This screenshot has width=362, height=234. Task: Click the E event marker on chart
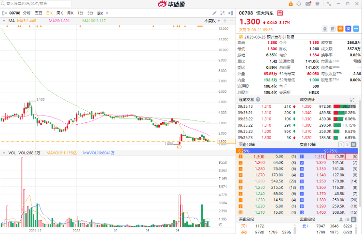coord(180,147)
